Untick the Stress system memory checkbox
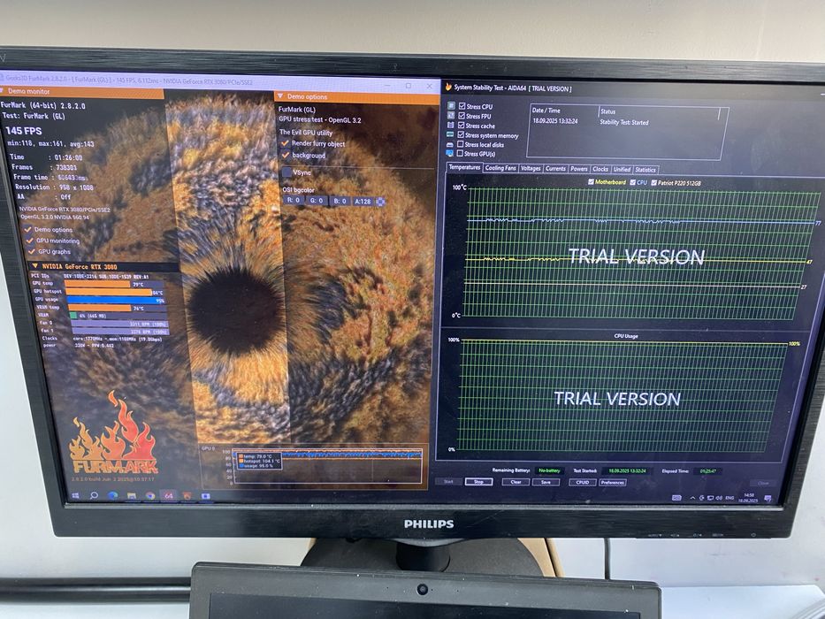 coord(461,134)
